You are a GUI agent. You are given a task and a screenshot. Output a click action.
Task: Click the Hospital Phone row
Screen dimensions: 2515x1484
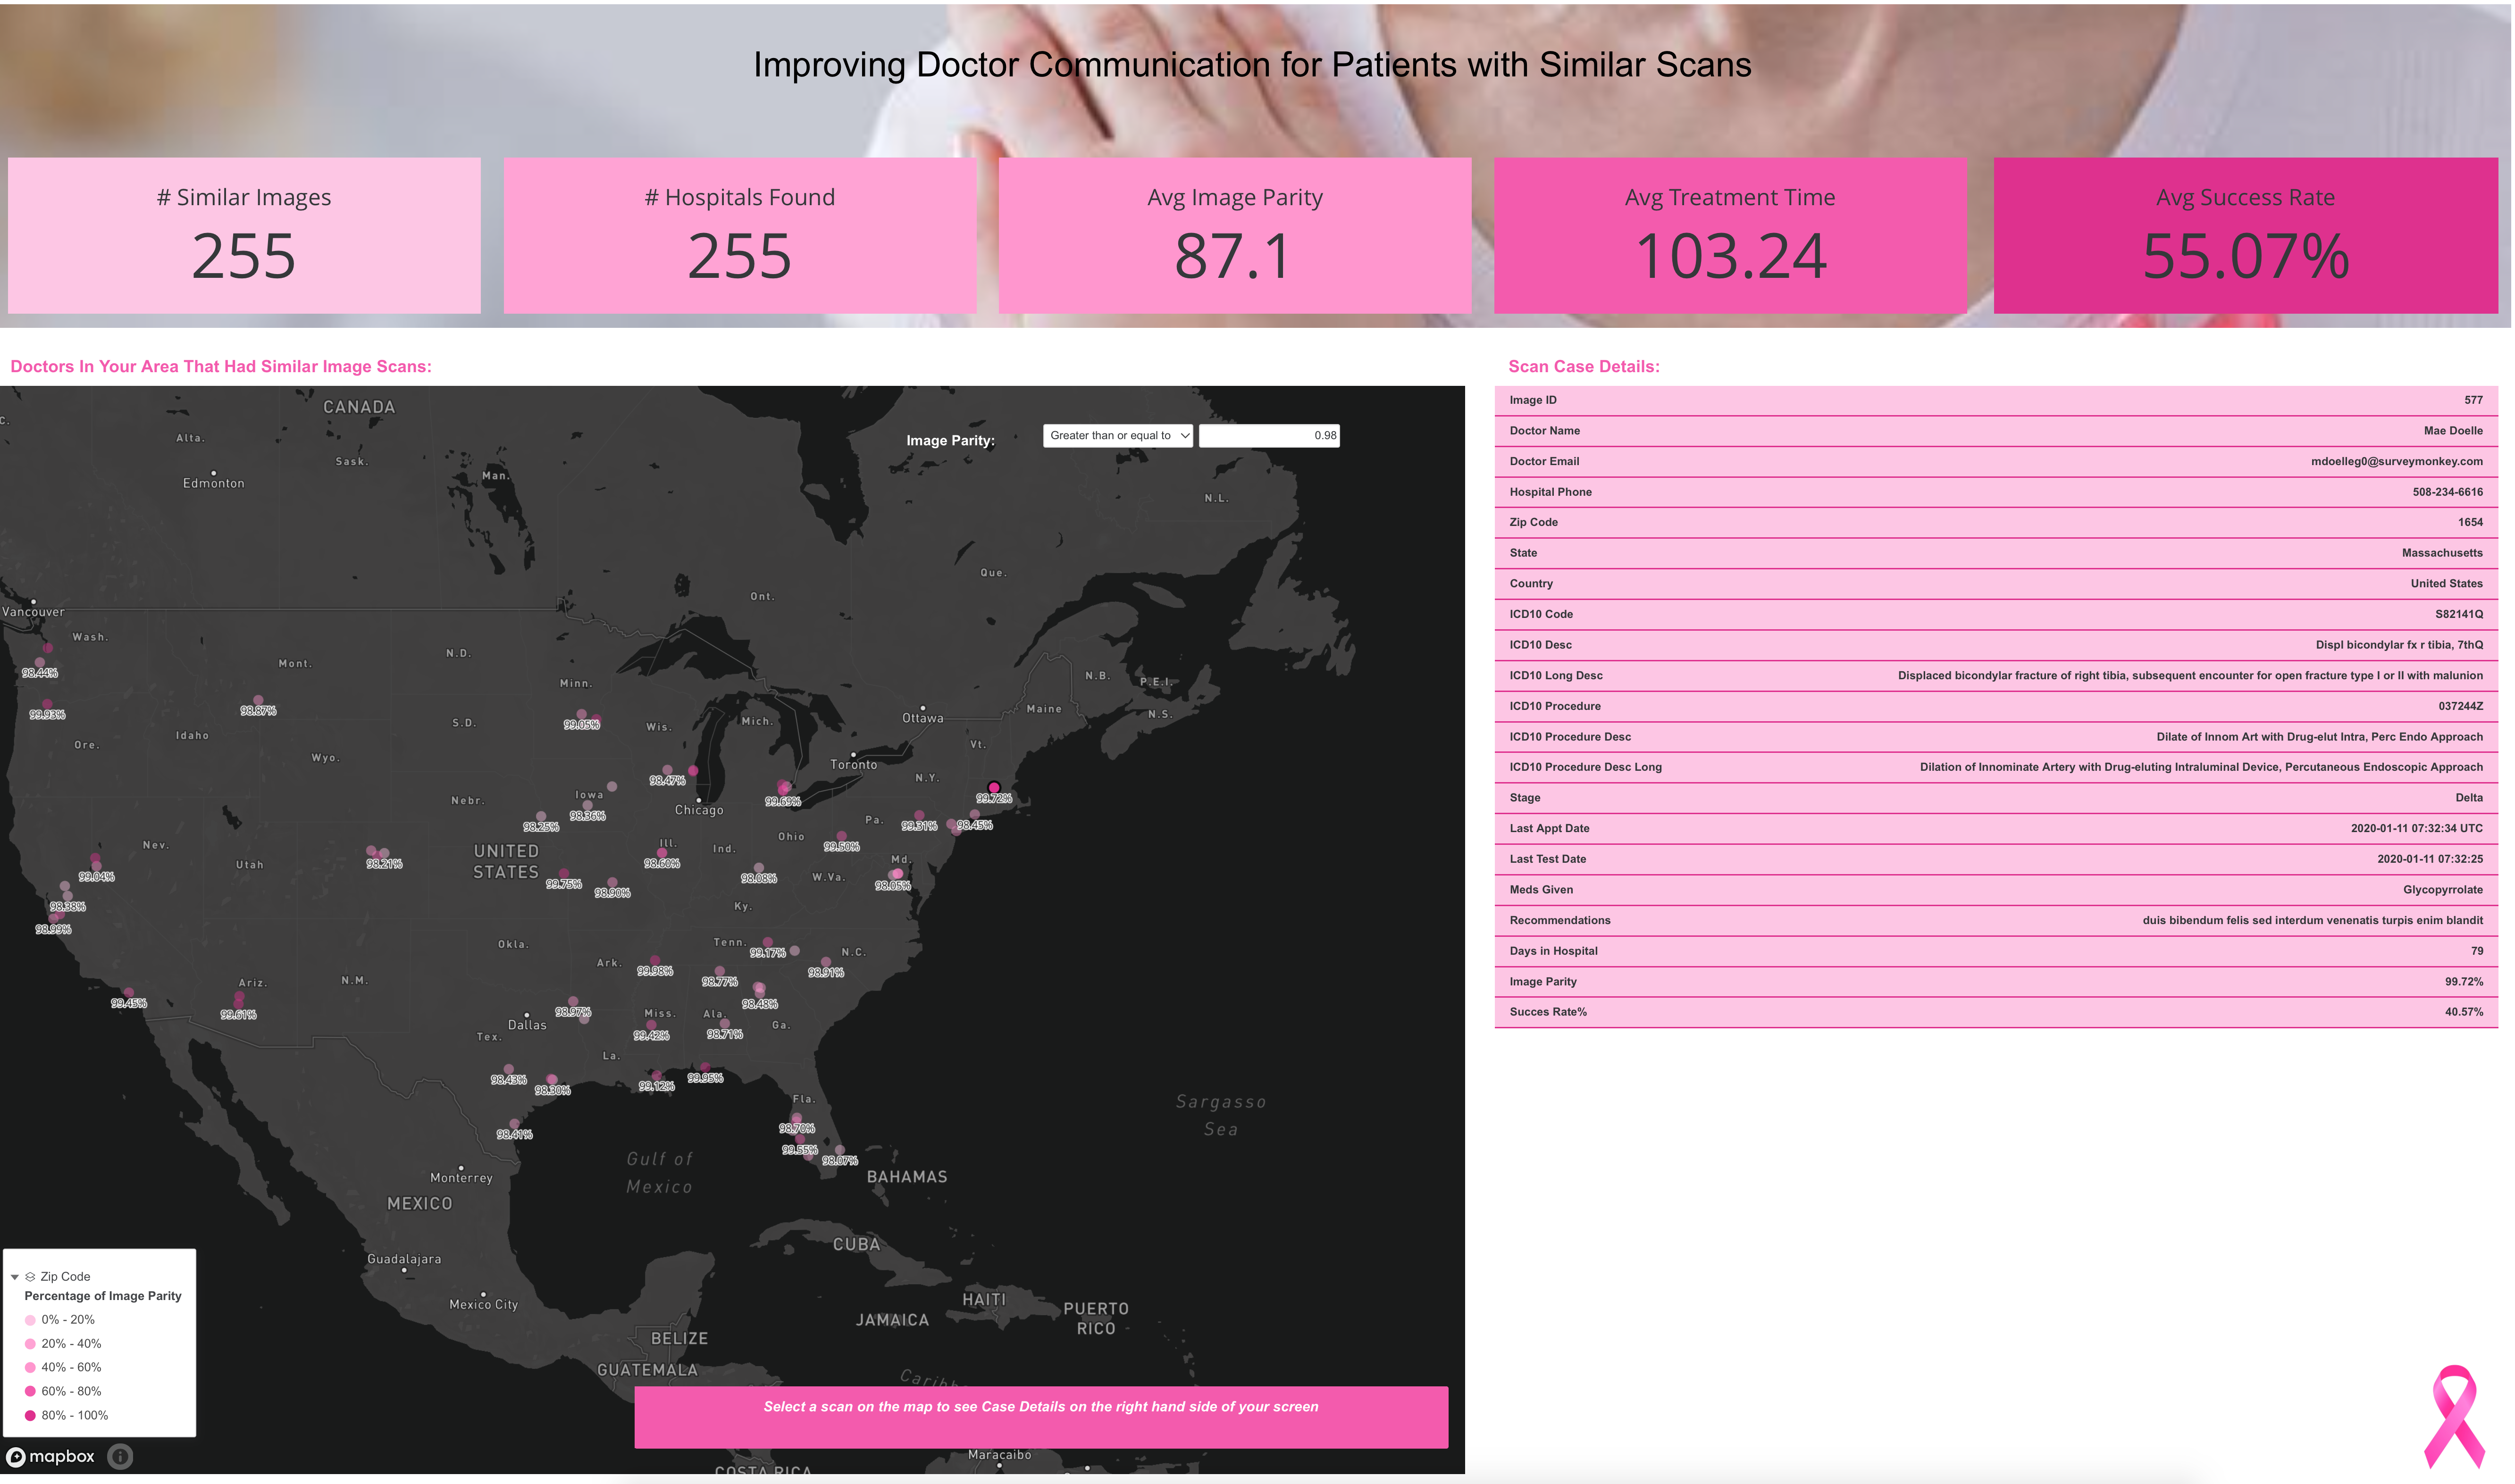click(x=1995, y=492)
